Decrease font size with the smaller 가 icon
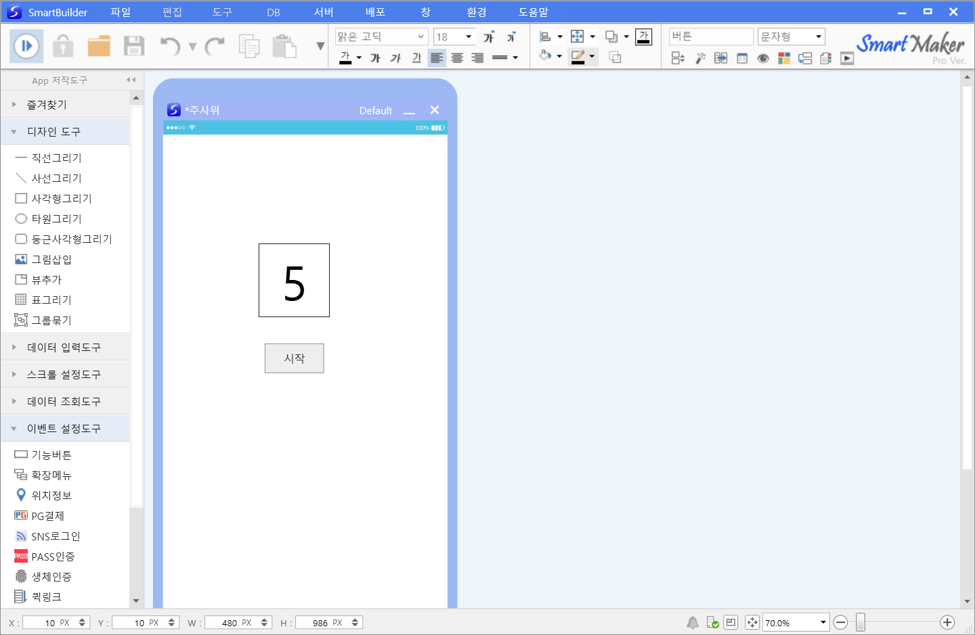Image resolution: width=975 pixels, height=635 pixels. (x=511, y=37)
